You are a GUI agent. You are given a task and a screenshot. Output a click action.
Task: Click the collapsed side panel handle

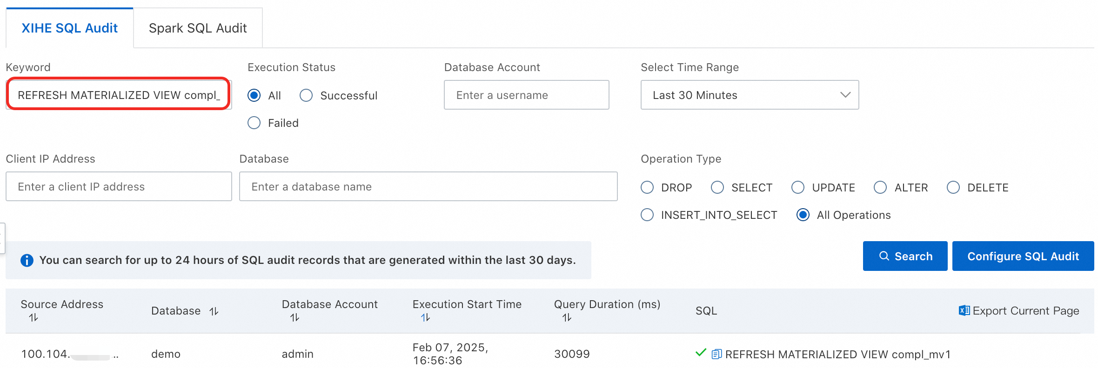[x=2, y=238]
